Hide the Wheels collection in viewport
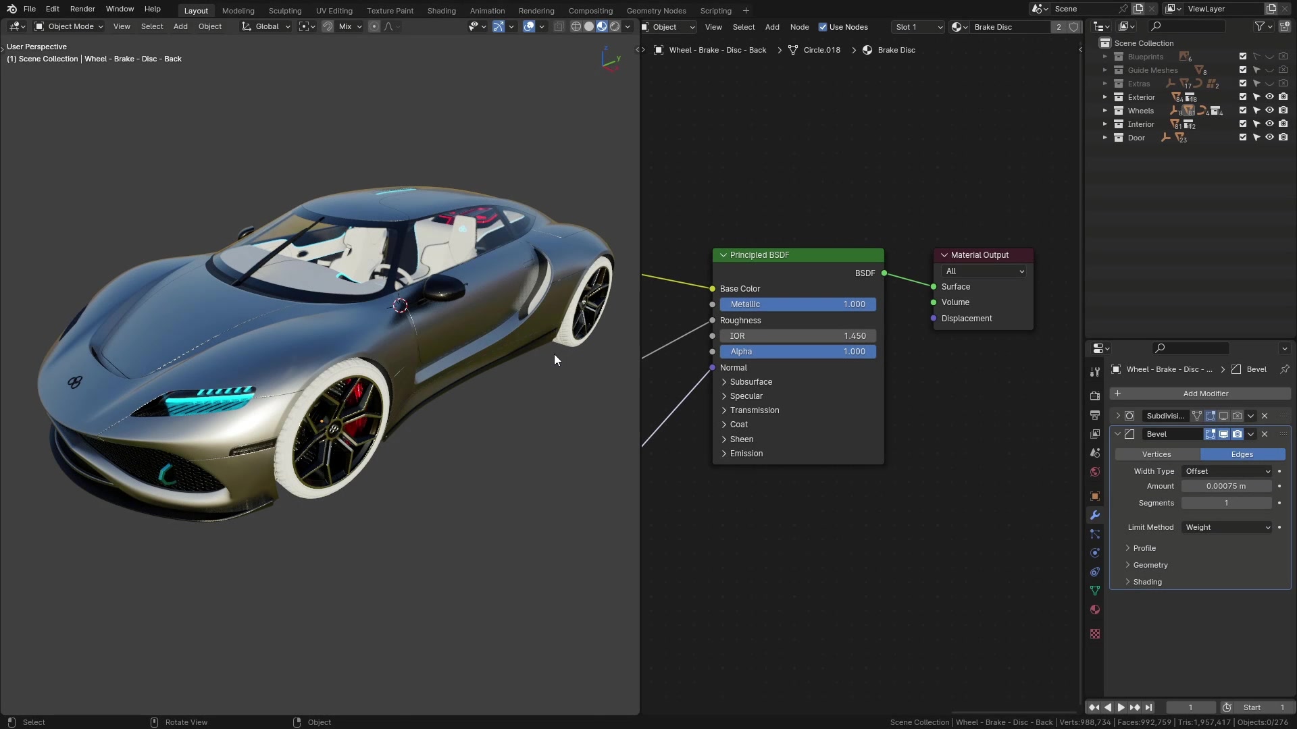Screen dimensions: 1297x729 click(x=1269, y=111)
